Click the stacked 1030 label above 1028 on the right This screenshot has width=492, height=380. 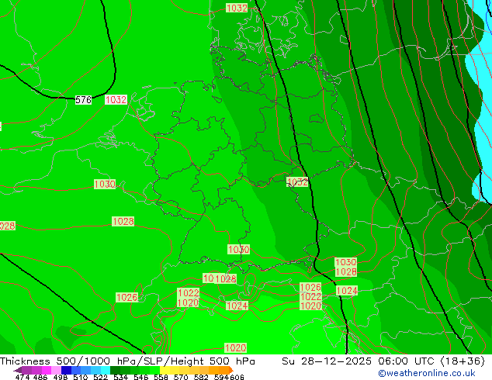[x=346, y=262]
